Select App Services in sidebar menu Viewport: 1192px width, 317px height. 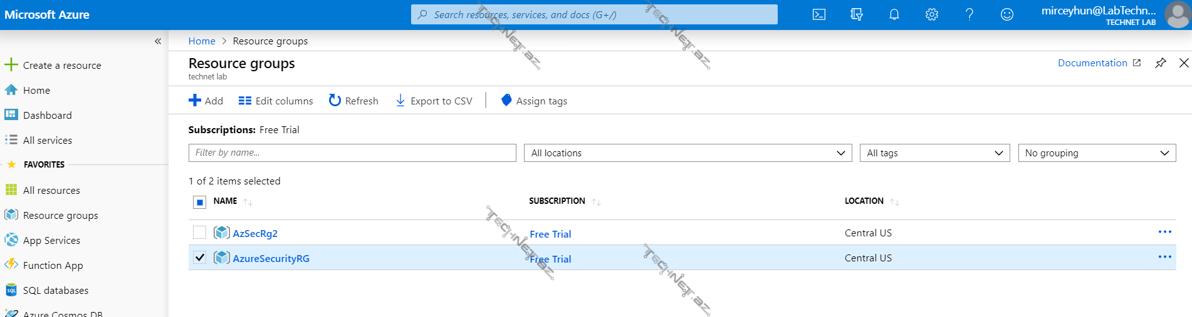(x=51, y=240)
